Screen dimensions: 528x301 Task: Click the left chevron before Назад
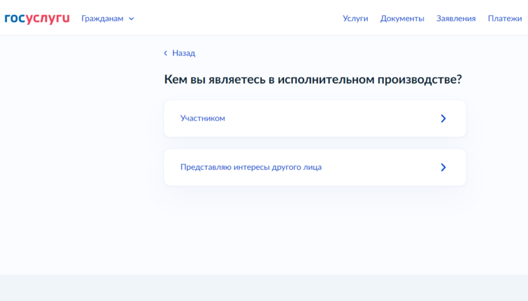coord(166,53)
